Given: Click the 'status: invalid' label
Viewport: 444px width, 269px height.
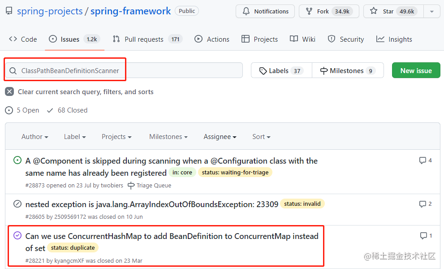Looking at the screenshot, I should click(x=302, y=204).
